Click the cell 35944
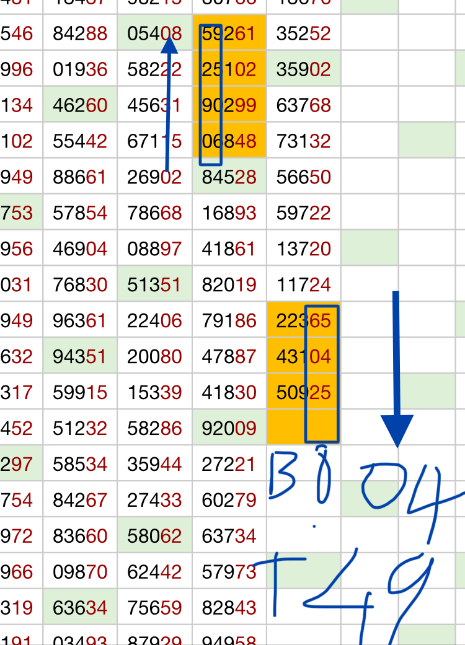The image size is (465, 645). coord(155,463)
